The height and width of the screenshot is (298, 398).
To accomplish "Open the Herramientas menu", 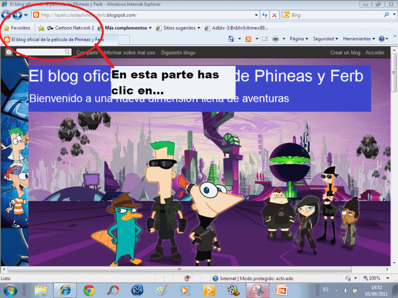I will point(359,39).
